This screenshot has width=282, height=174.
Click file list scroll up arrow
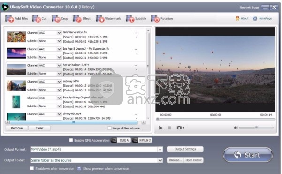(148, 30)
